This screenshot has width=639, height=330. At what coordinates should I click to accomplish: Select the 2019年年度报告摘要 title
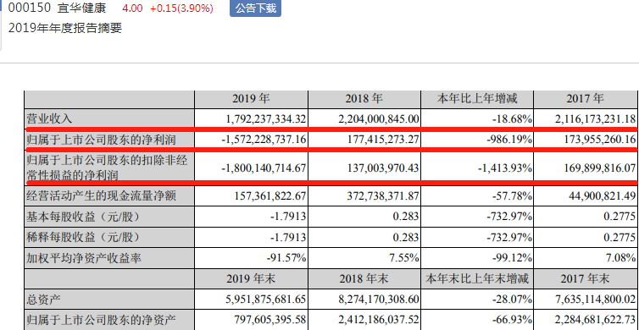click(65, 28)
